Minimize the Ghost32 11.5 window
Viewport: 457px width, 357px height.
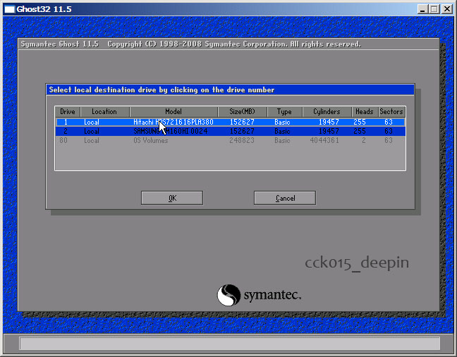[422, 9]
